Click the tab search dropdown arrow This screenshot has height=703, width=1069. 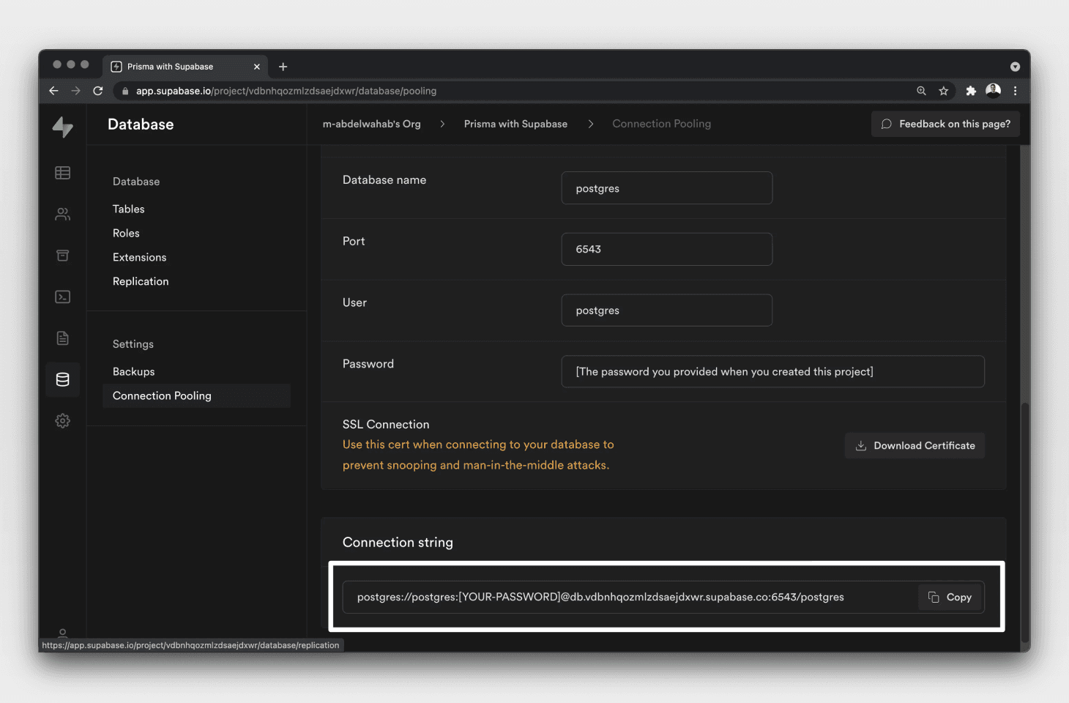[1015, 67]
